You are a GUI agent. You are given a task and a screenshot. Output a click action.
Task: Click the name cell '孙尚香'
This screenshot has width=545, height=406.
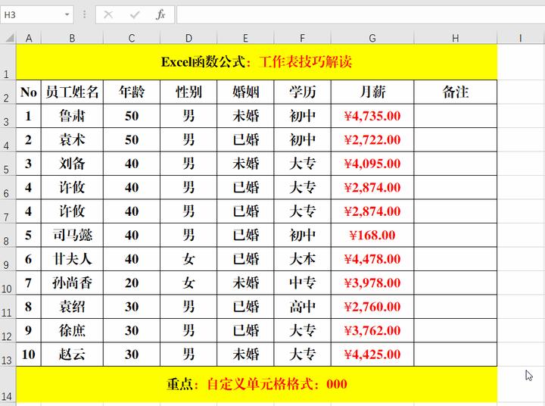72,283
